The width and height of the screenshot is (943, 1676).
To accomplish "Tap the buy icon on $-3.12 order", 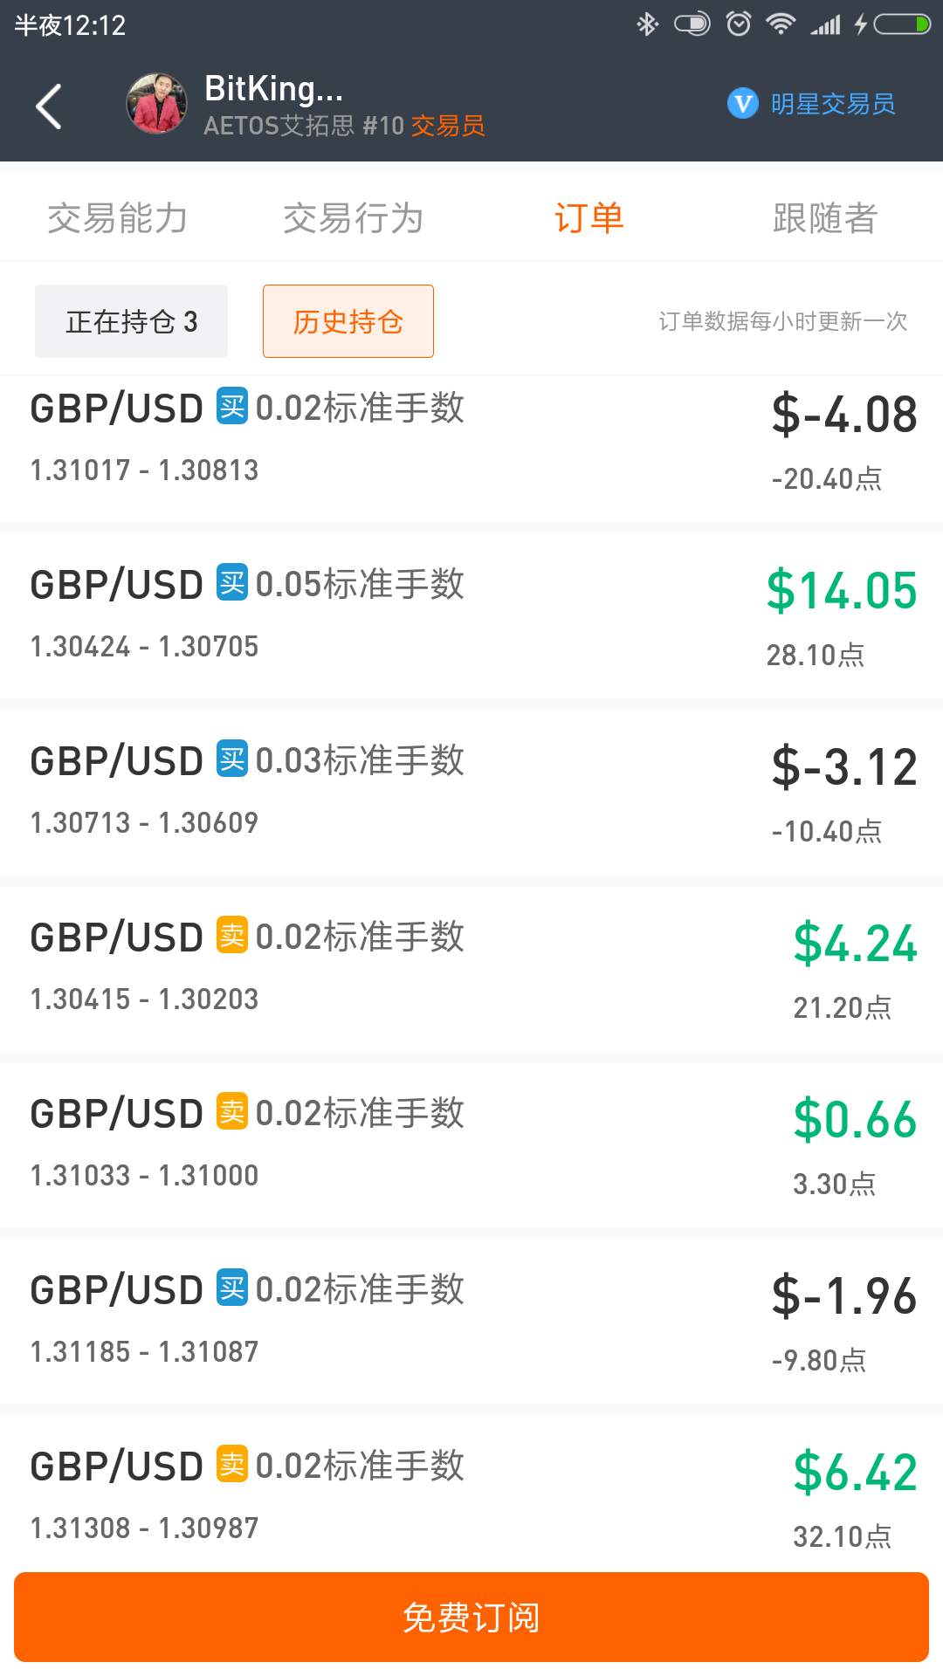I will (x=232, y=759).
